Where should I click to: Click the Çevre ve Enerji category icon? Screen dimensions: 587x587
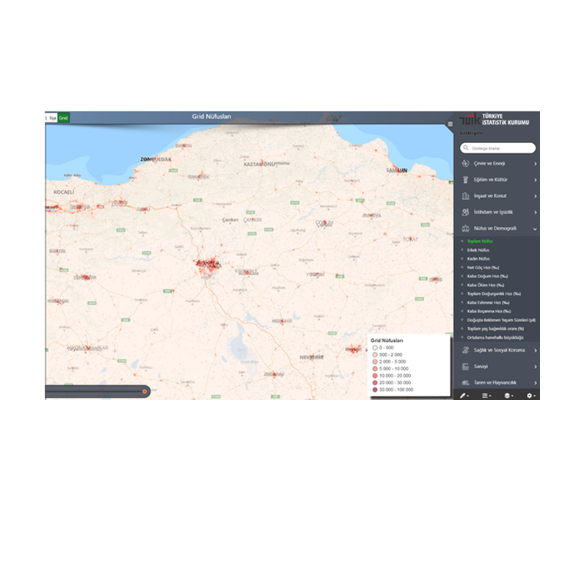(x=466, y=164)
